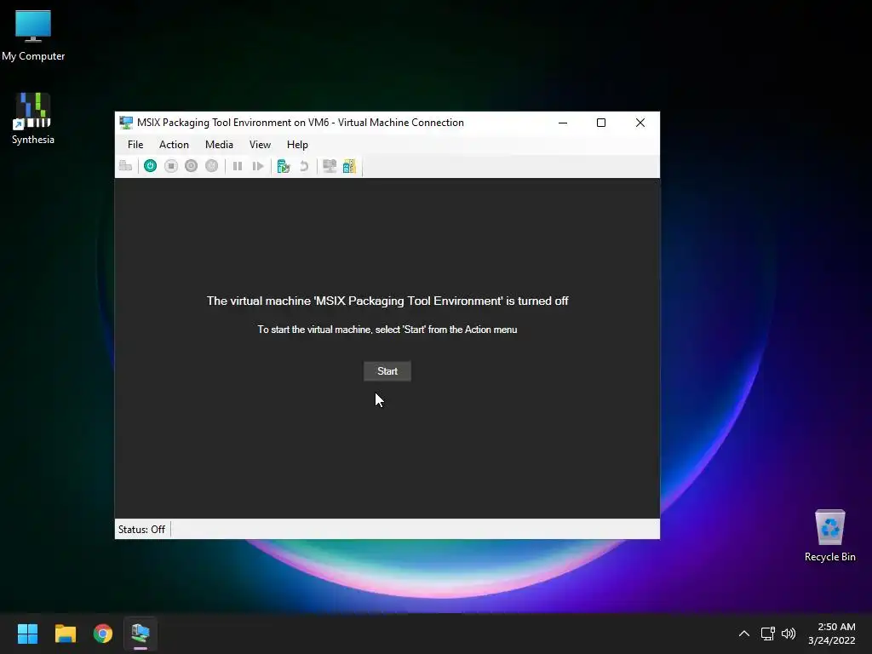Launch Google Chrome from the taskbar

(x=103, y=634)
